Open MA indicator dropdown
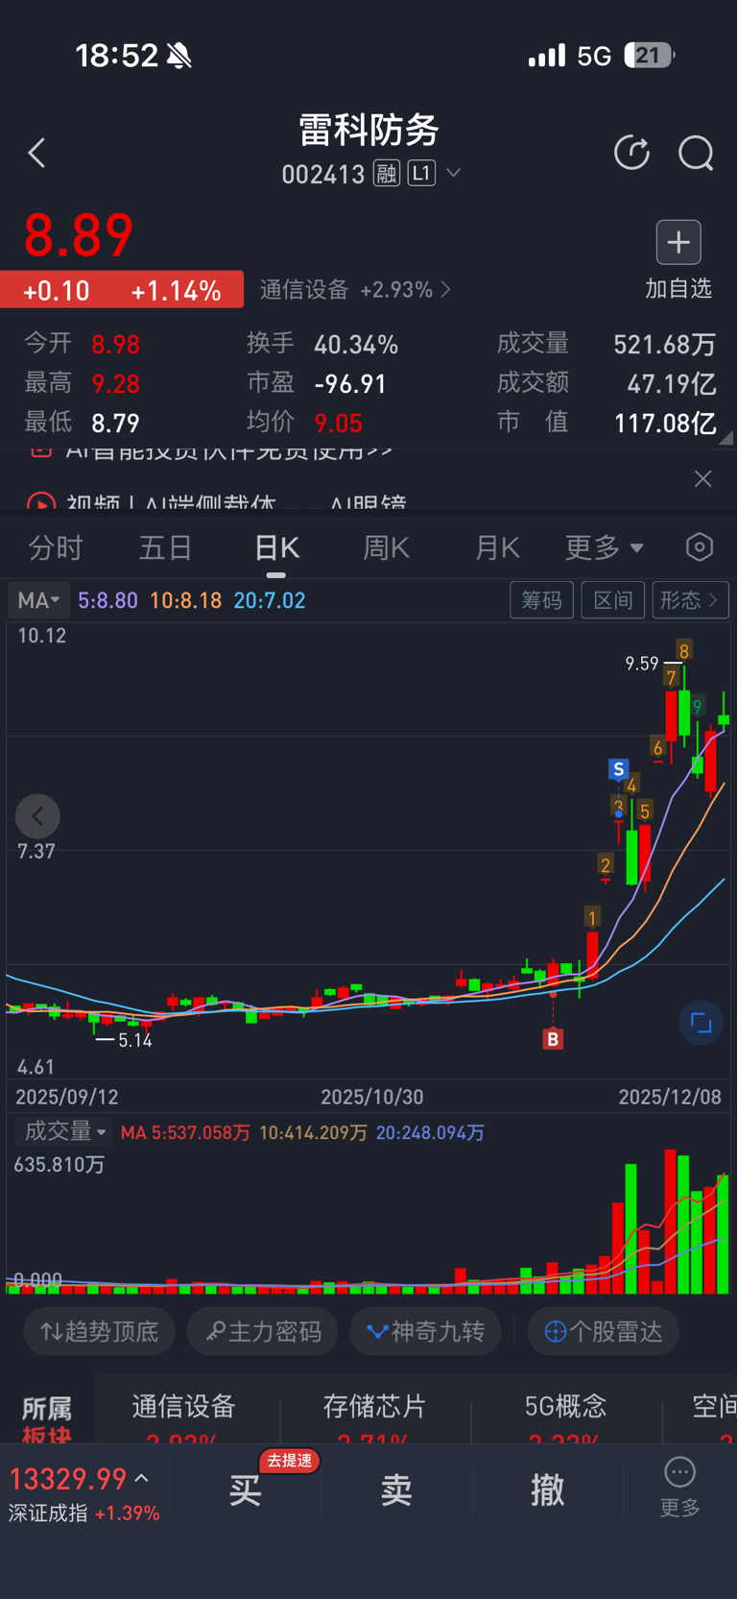The width and height of the screenshot is (738, 1599). (x=38, y=600)
